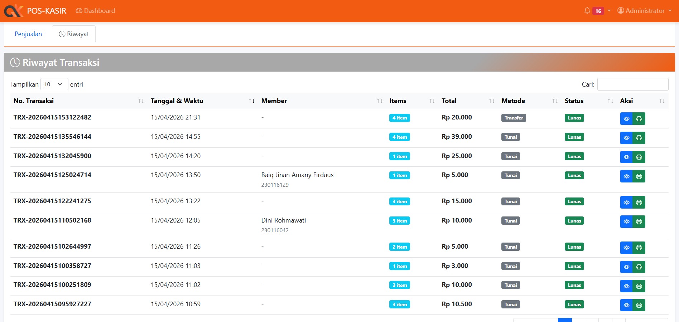View details of the Rp 39.000 transaction
This screenshot has height=322, width=679.
click(626, 138)
